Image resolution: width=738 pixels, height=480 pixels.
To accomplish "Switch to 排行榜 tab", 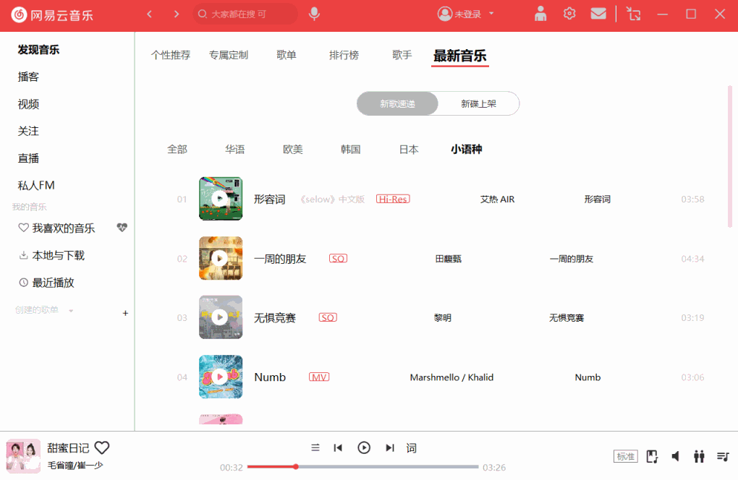I will pos(344,56).
